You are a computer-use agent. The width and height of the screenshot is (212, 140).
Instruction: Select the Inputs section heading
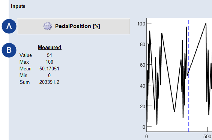18,6
